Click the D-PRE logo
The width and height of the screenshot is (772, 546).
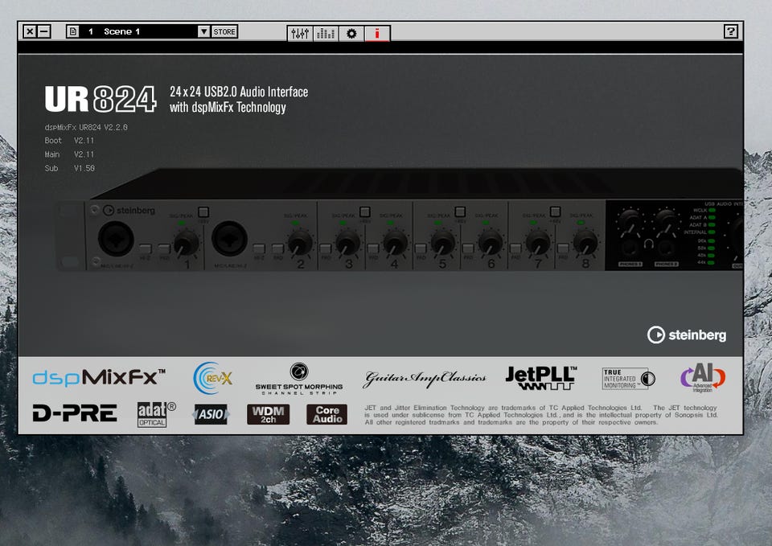pos(75,413)
